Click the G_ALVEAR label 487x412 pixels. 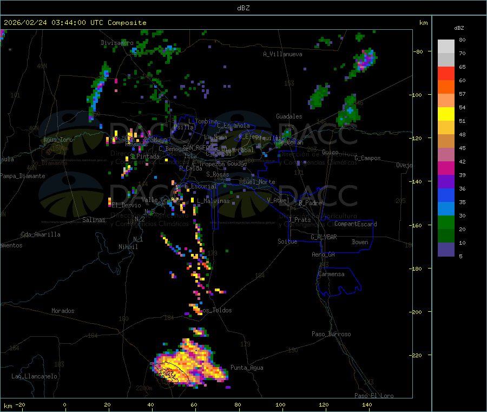pyautogui.click(x=324, y=237)
